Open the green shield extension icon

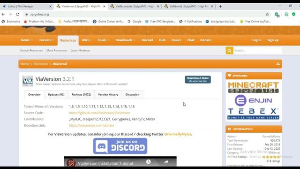pos(294,15)
